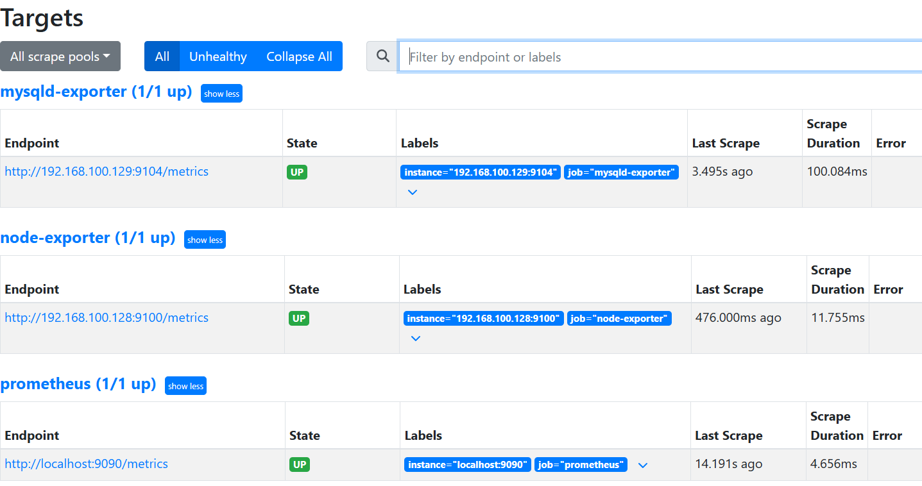Screen dimensions: 922x486
Task: Click show less for mysqld-exporter
Action: pyautogui.click(x=221, y=94)
